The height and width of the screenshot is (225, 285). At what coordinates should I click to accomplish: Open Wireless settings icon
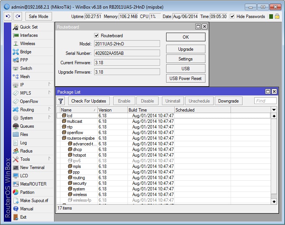16,44
